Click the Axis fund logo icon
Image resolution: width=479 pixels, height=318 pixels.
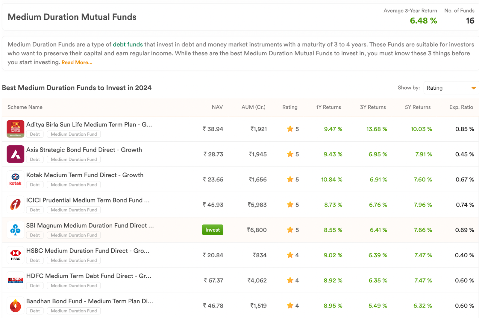[15, 154]
